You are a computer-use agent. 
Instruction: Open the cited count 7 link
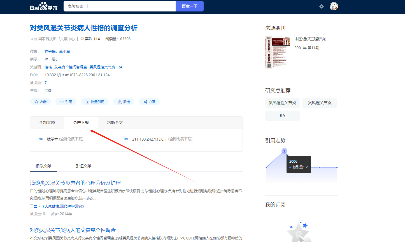(x=46, y=83)
